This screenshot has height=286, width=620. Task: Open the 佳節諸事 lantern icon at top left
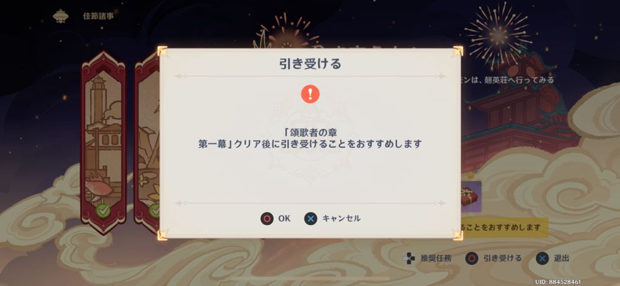click(61, 16)
